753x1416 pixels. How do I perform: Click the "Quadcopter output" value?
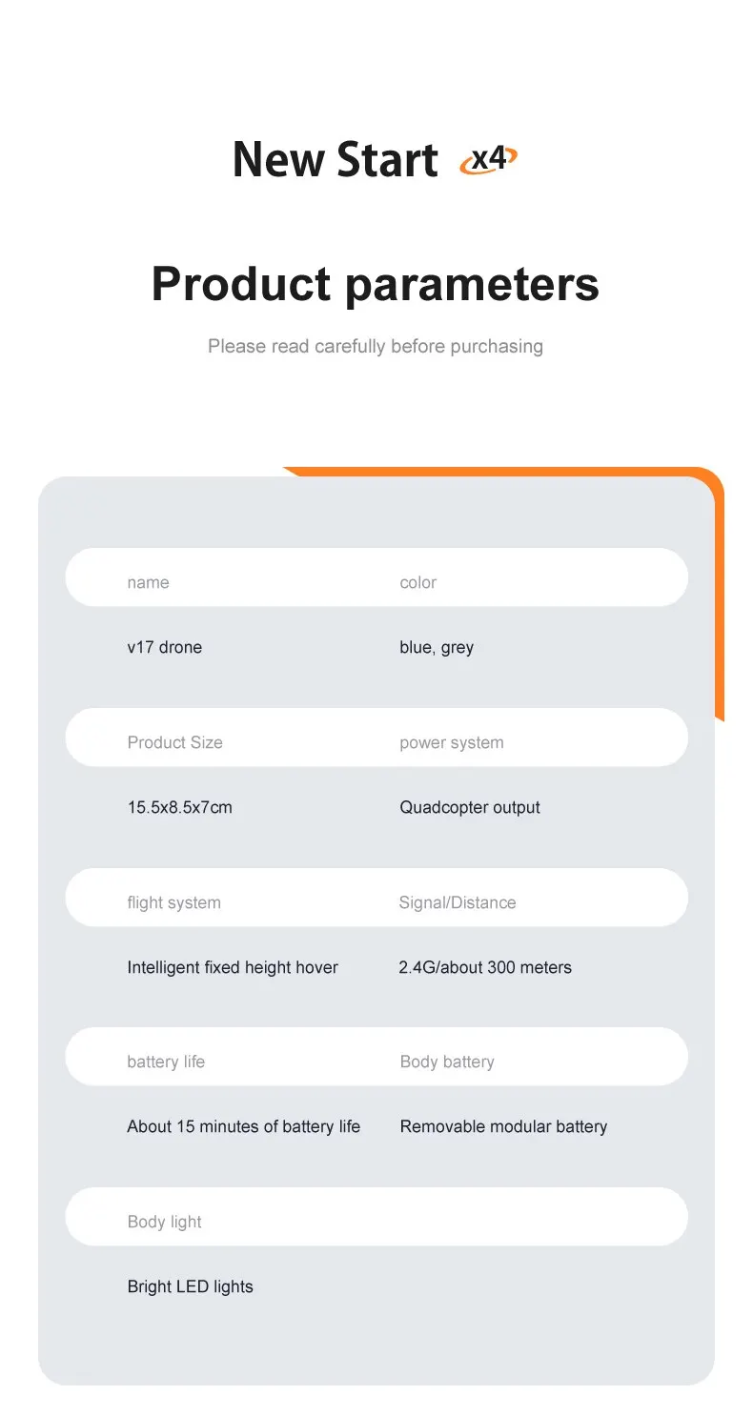(470, 807)
